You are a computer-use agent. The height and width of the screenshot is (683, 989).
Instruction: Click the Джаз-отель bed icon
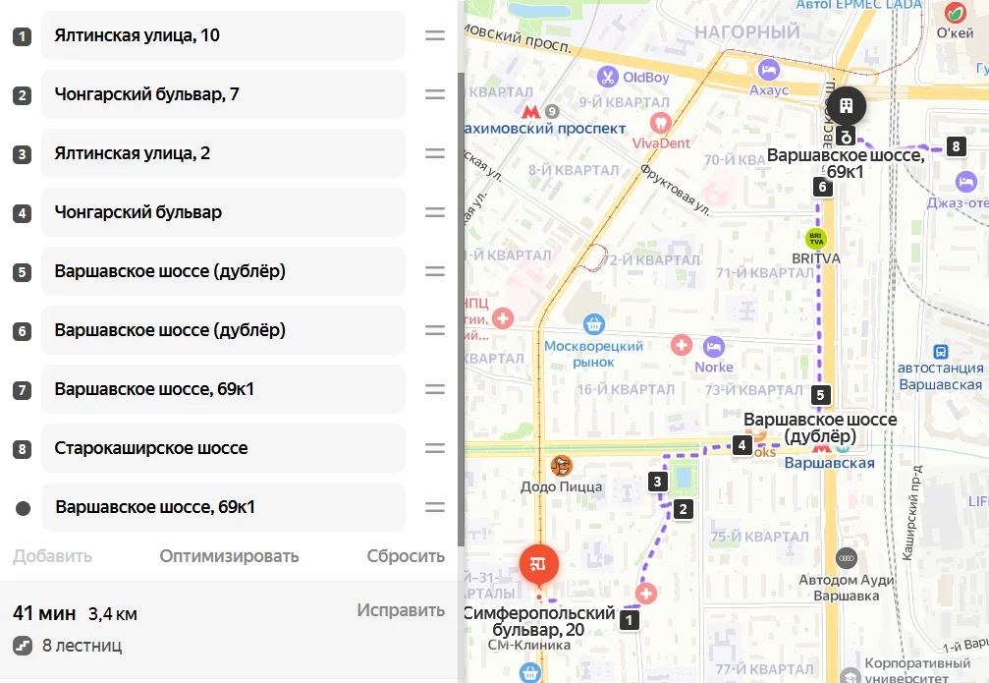pyautogui.click(x=965, y=182)
